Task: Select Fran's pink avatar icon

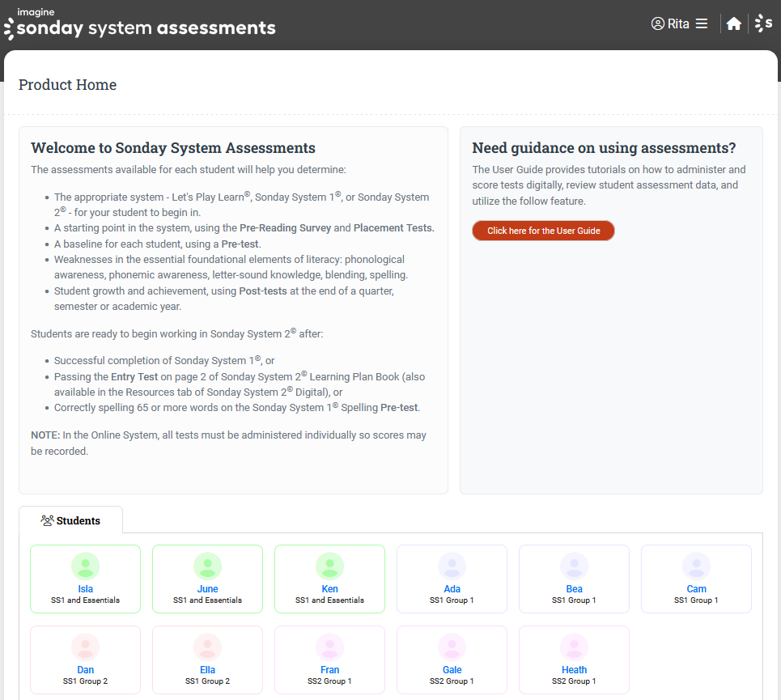Action: 330,647
